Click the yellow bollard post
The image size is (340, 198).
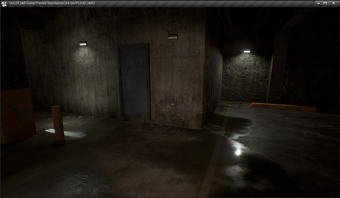pyautogui.click(x=57, y=123)
